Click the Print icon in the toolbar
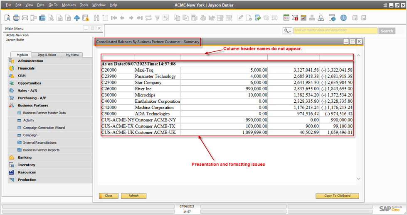Image resolution: width=407 pixels, height=215 pixels. 16,18
